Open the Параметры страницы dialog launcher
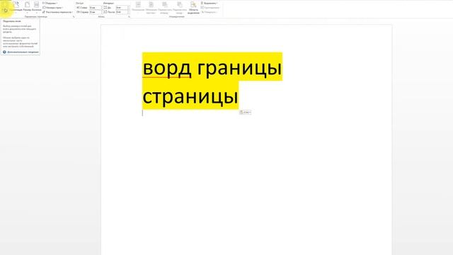Screen dimensions: 453x255 click(74, 17)
